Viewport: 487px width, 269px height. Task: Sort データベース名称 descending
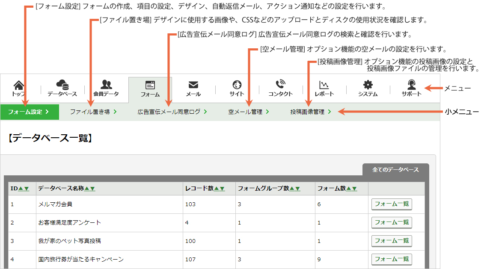coord(92,189)
